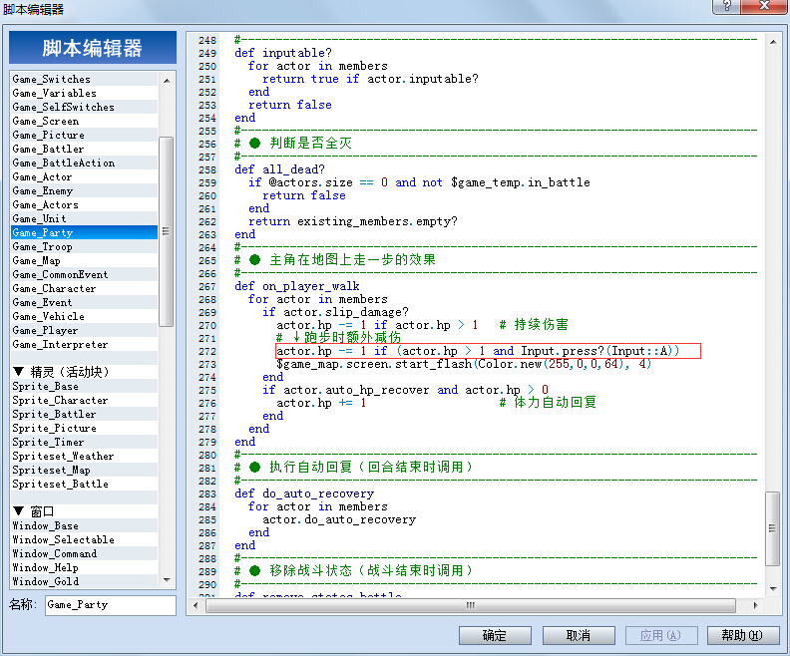Cancel with the 取消 button
Image resolution: width=790 pixels, height=656 pixels.
(x=579, y=635)
